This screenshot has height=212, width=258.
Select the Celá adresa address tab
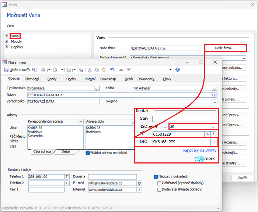coord(42,152)
